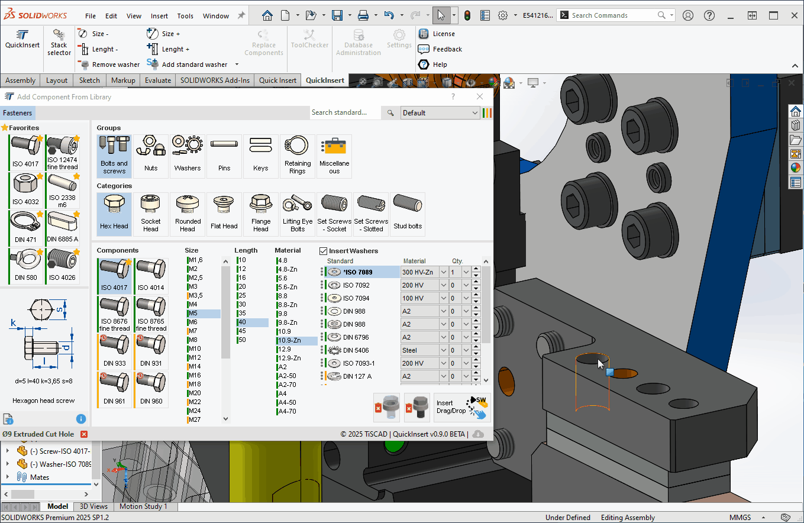Viewport: 804px width, 523px height.
Task: Click the MMGS unit system status
Action: [x=741, y=517]
